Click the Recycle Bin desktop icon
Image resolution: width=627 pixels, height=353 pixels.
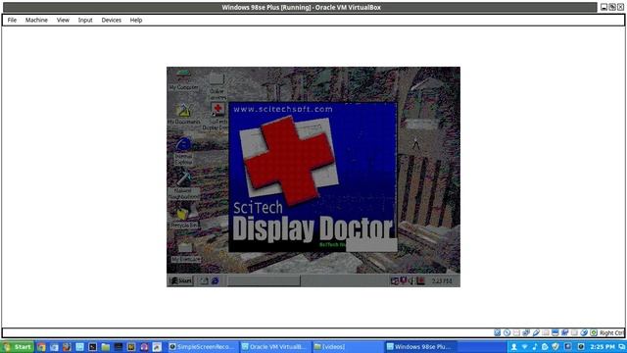tap(183, 218)
